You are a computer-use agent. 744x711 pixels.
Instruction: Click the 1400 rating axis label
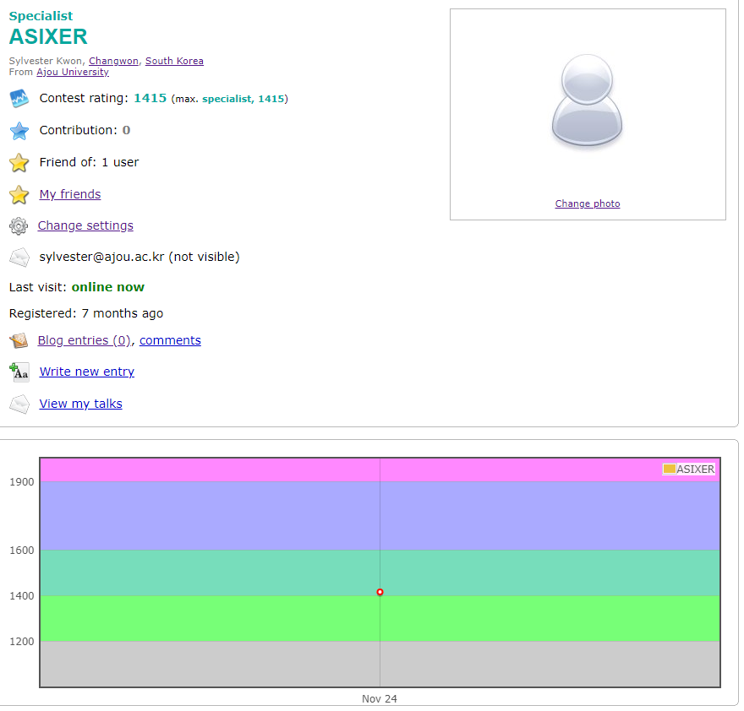22,596
